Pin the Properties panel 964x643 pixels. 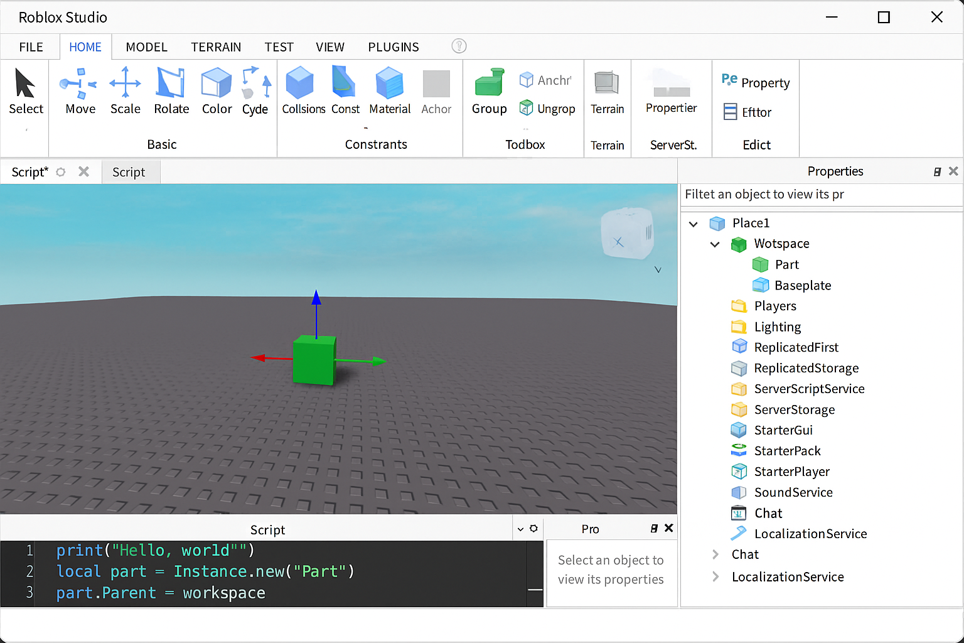[x=937, y=171]
